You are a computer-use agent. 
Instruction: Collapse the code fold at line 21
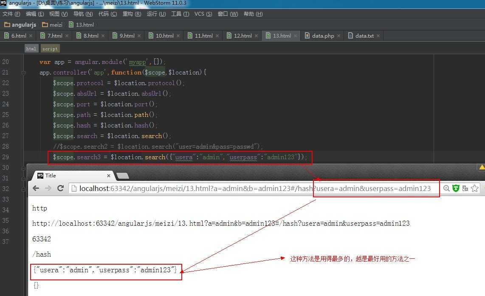coord(23,73)
